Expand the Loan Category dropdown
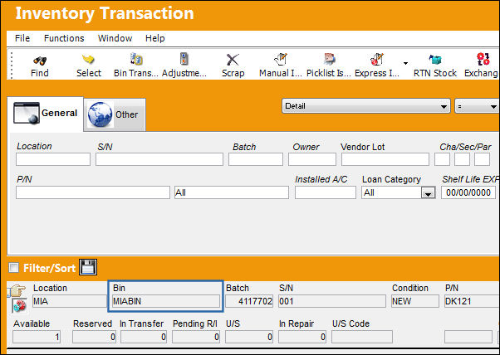 (x=428, y=193)
